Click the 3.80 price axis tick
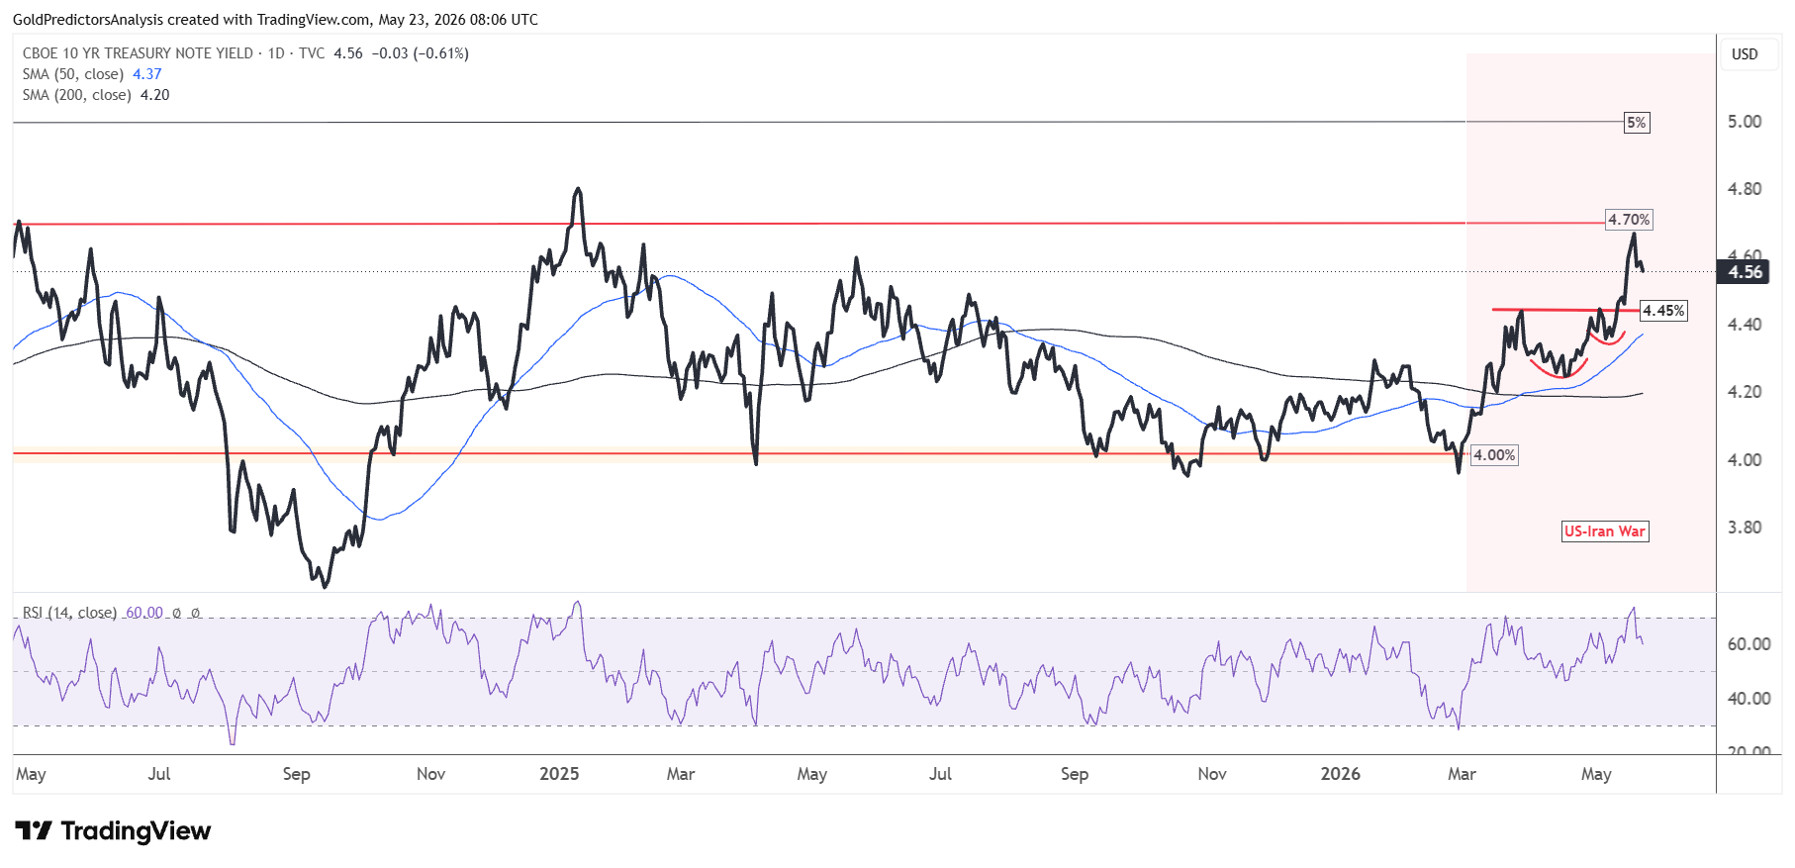Image resolution: width=1795 pixels, height=868 pixels. 1745,528
